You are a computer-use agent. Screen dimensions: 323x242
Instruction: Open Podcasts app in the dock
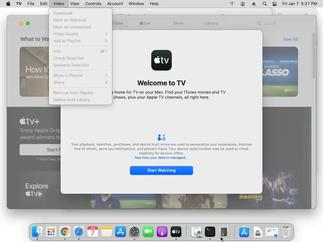coord(162,232)
